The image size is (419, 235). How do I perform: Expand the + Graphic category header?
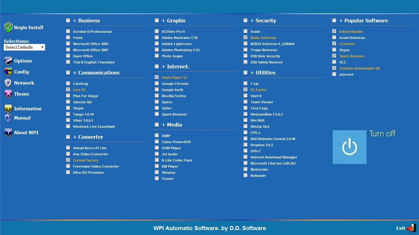[174, 21]
